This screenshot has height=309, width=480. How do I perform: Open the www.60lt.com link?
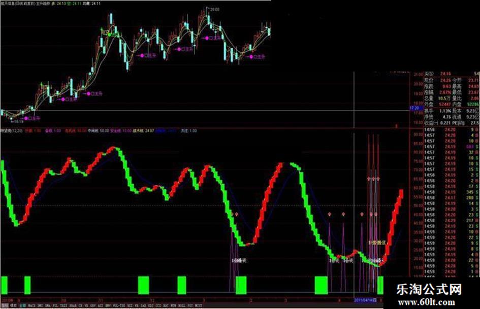426,302
